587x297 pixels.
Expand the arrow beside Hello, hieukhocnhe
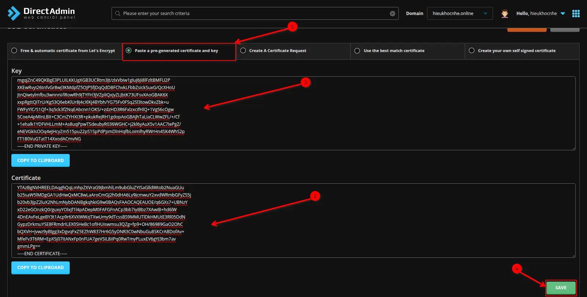coord(563,14)
